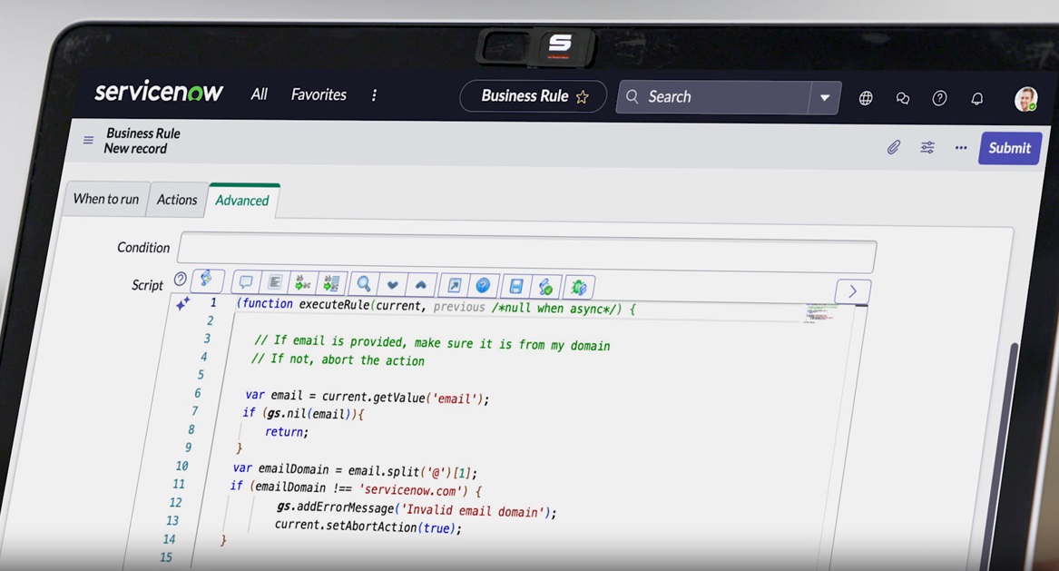The width and height of the screenshot is (1059, 571).
Task: Click the Replace icon in script toolbar
Action: click(x=303, y=282)
